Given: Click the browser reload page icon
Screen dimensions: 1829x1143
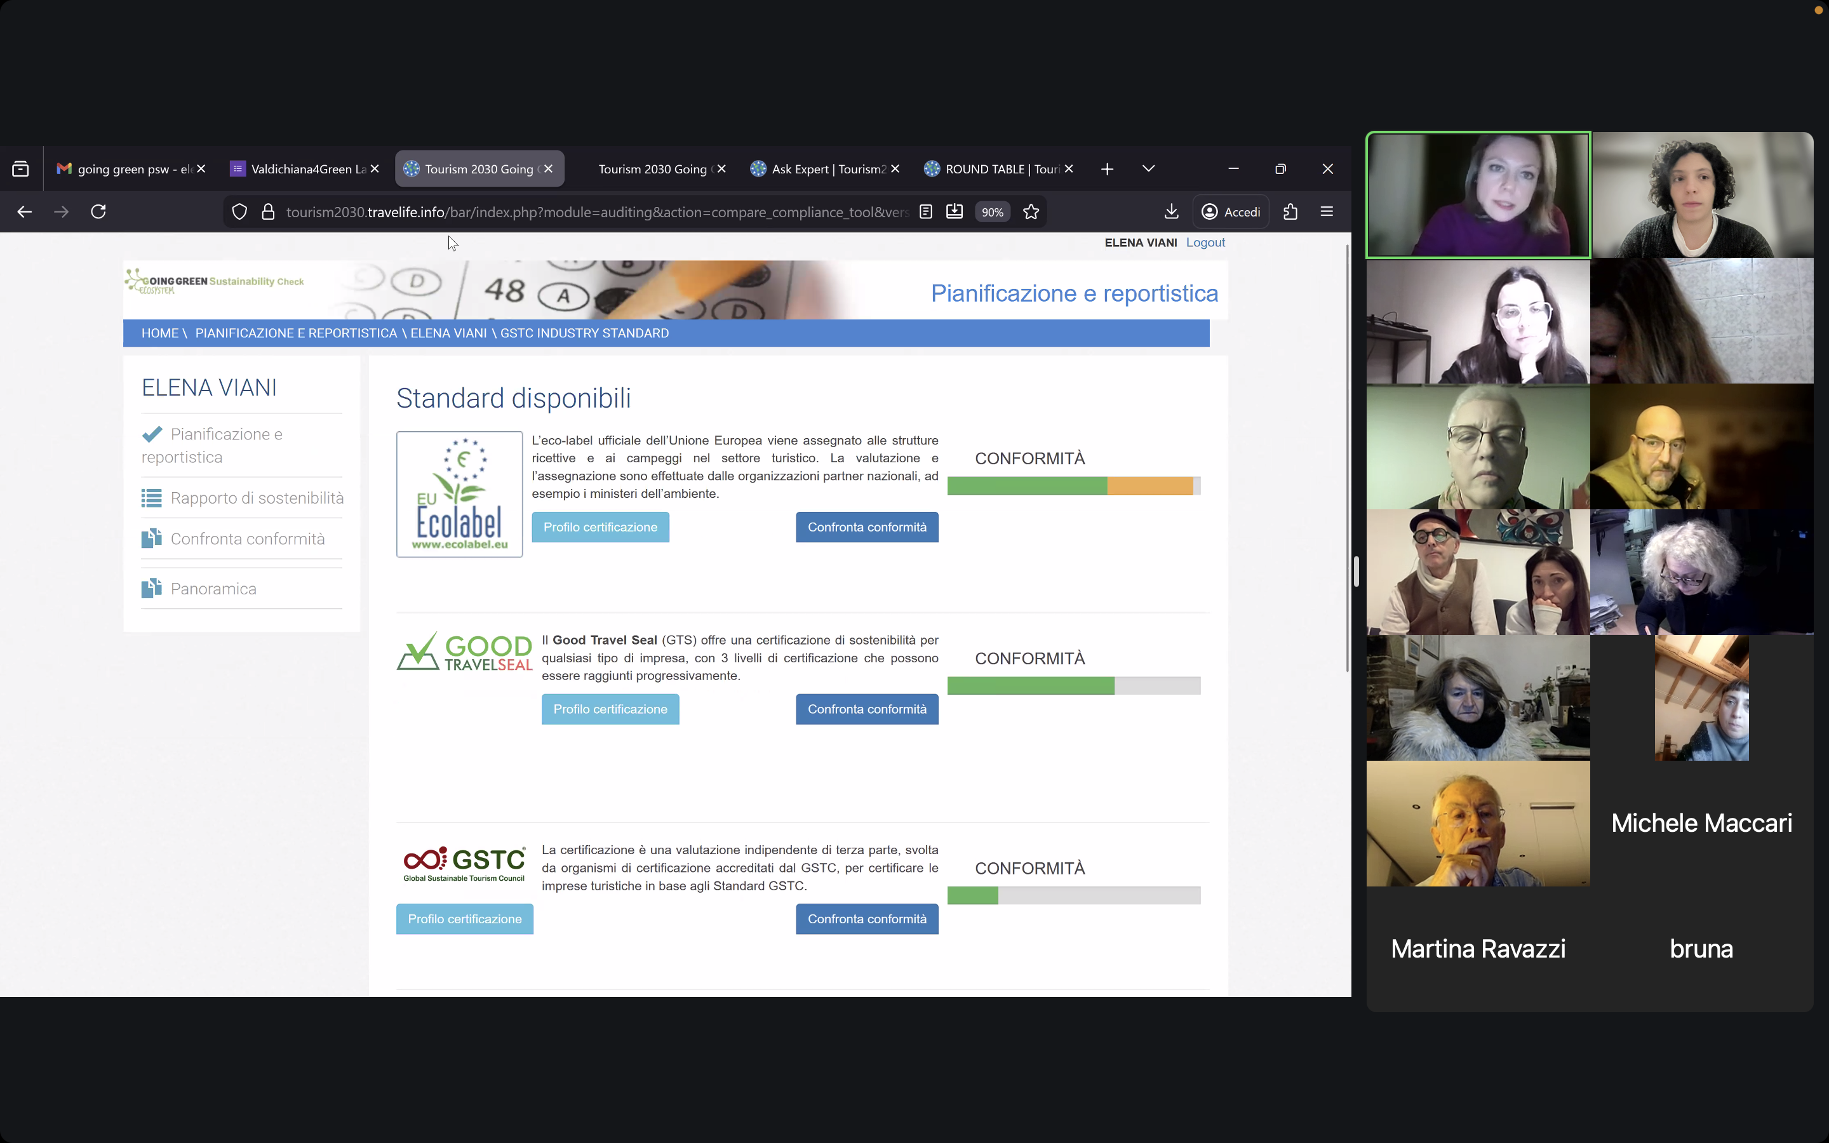Looking at the screenshot, I should click(98, 211).
